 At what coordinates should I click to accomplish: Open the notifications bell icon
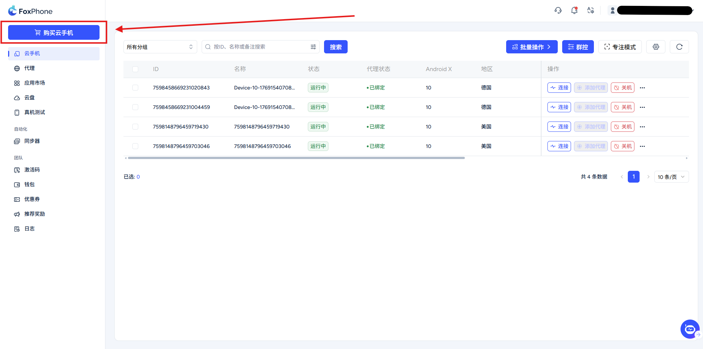574,10
